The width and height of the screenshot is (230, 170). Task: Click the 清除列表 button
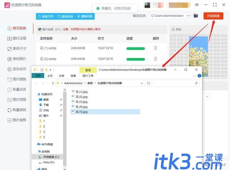pos(85,16)
